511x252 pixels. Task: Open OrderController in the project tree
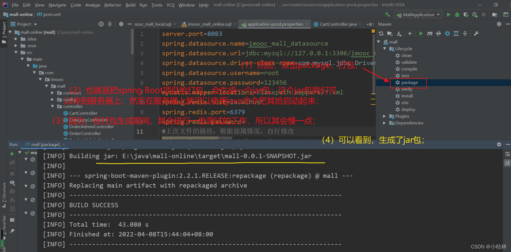coord(85,134)
